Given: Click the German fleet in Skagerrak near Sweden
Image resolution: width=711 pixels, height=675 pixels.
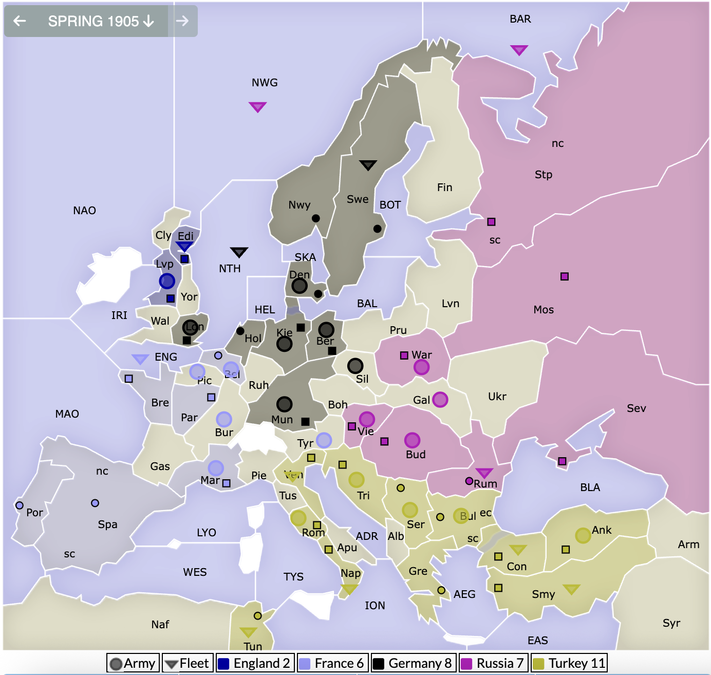Looking at the screenshot, I should coord(368,165).
